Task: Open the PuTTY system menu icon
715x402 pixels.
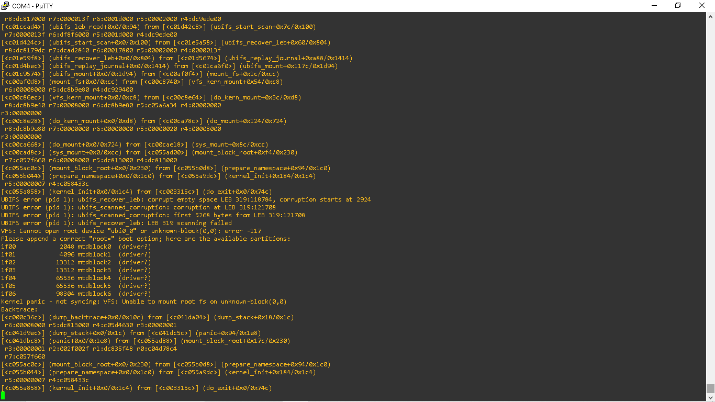Action: pyautogui.click(x=5, y=5)
